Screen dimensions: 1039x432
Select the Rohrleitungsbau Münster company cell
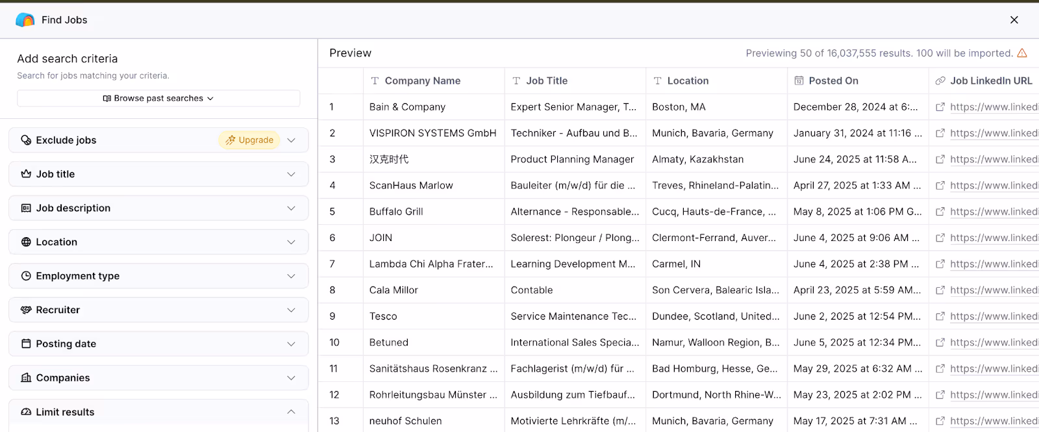(x=434, y=395)
